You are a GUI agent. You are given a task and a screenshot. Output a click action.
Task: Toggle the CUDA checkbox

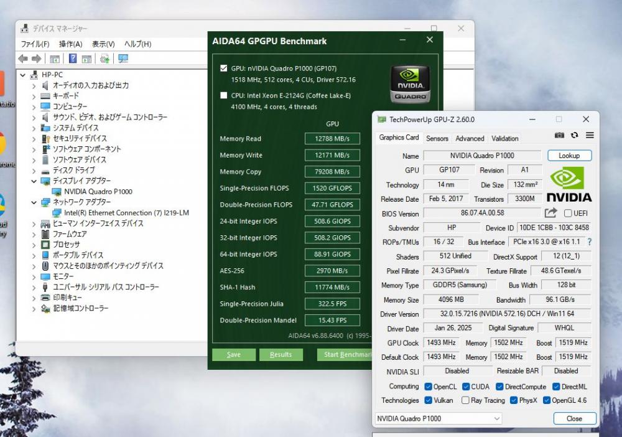pos(466,387)
